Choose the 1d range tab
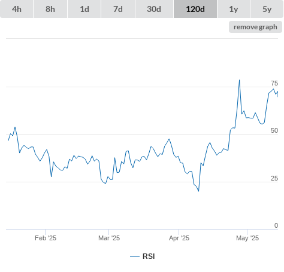This screenshot has height=272, width=284. 84,9
